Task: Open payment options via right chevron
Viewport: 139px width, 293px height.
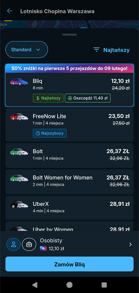Action: (x=131, y=244)
